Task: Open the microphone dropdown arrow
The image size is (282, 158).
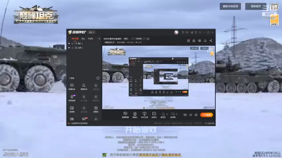Action: coord(167,114)
